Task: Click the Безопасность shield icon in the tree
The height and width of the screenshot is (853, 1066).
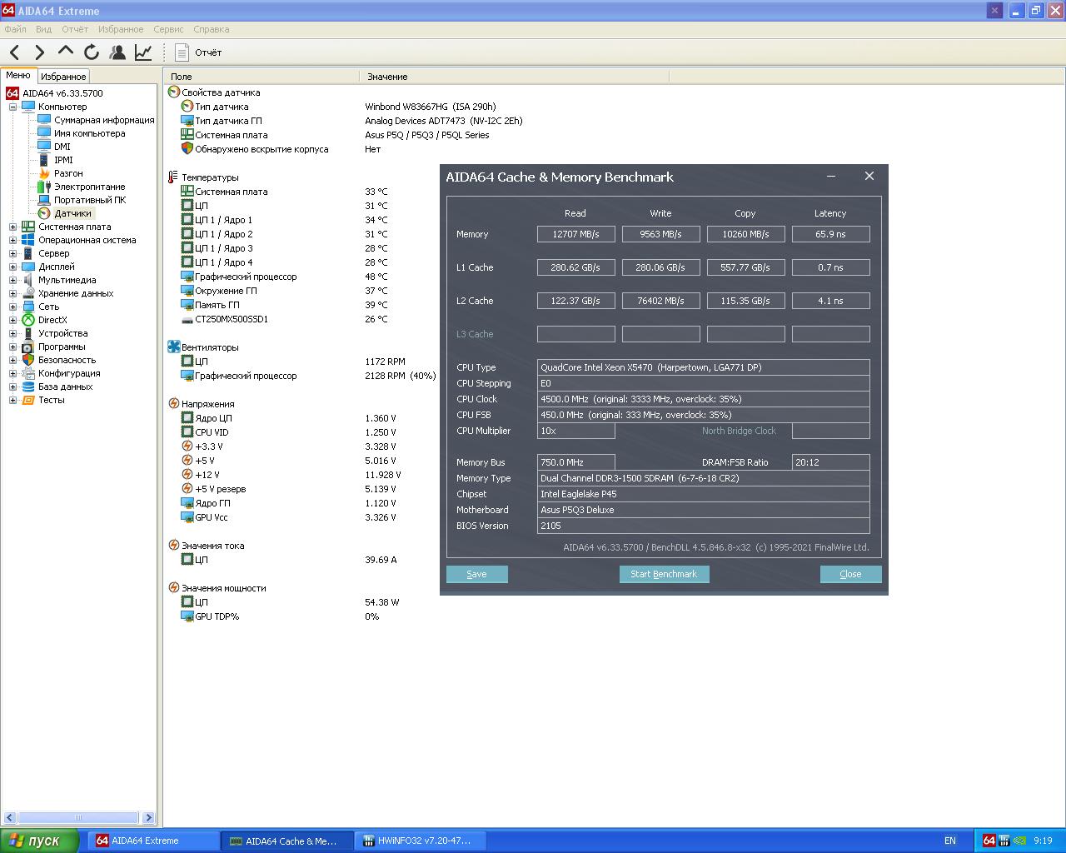Action: (27, 360)
